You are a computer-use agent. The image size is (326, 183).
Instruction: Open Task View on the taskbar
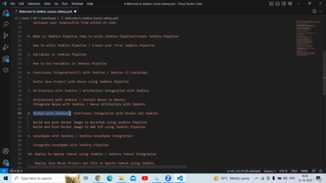point(86,178)
